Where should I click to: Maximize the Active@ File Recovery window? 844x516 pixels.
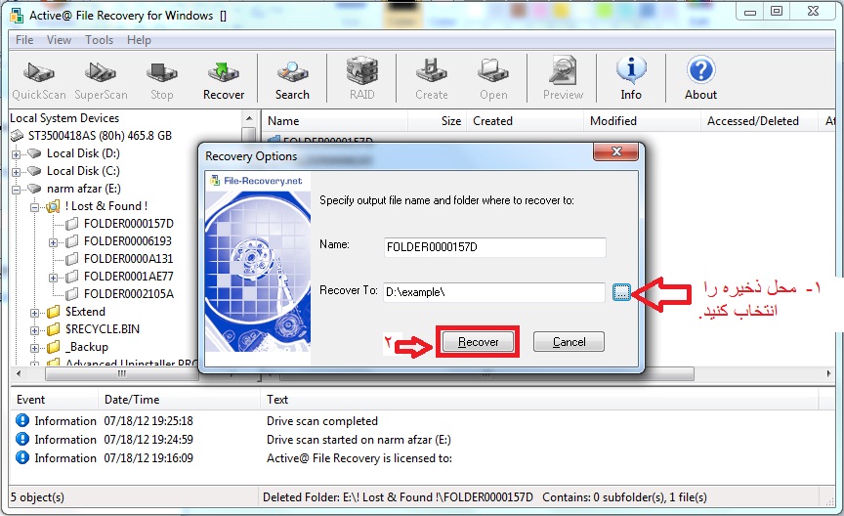(777, 11)
